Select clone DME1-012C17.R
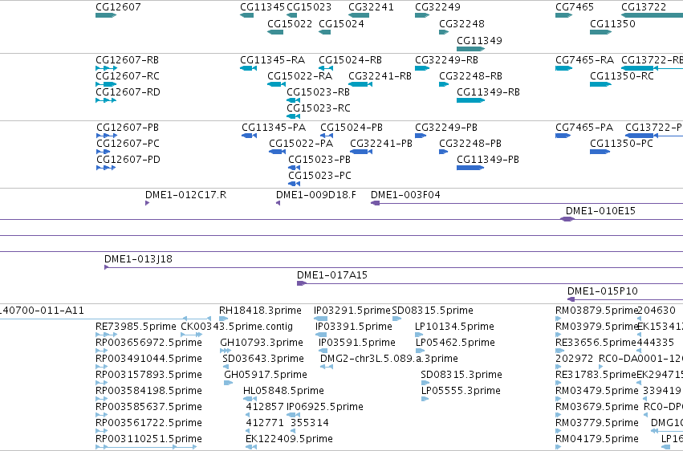 (147, 203)
